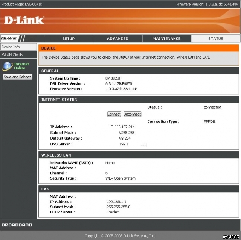
Task: Open Device Info in the sidebar
Action: coord(18,47)
